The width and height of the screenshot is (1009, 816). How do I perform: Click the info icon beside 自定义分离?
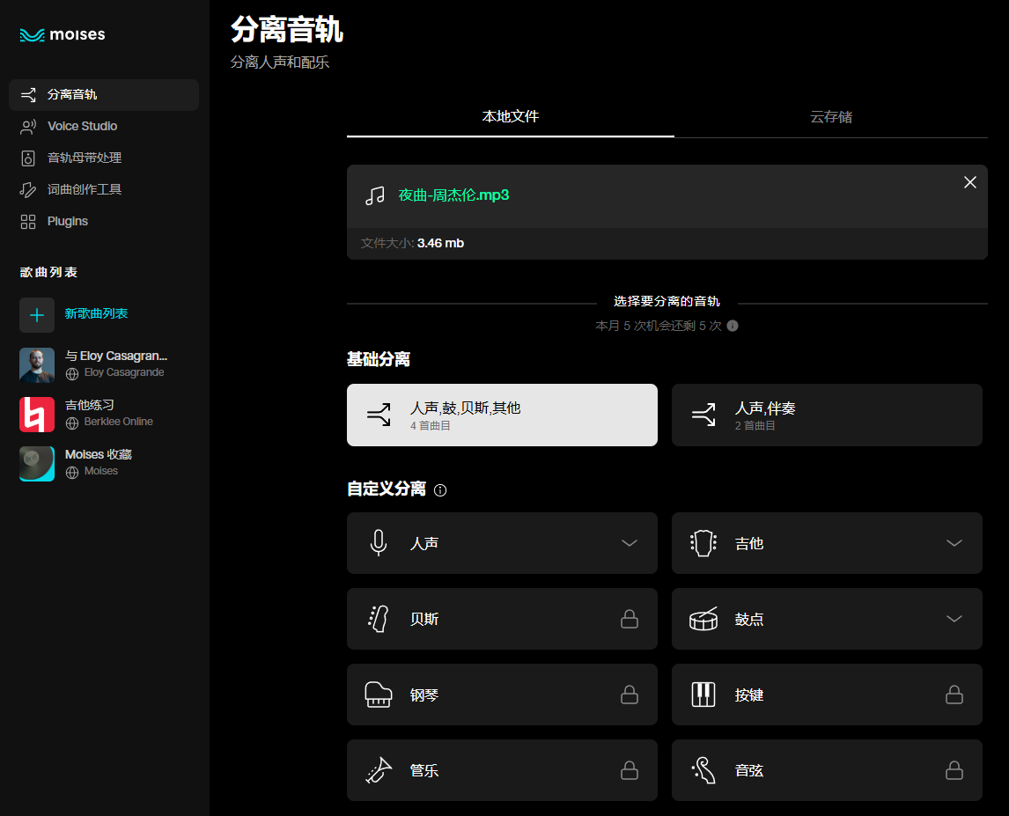coord(440,490)
